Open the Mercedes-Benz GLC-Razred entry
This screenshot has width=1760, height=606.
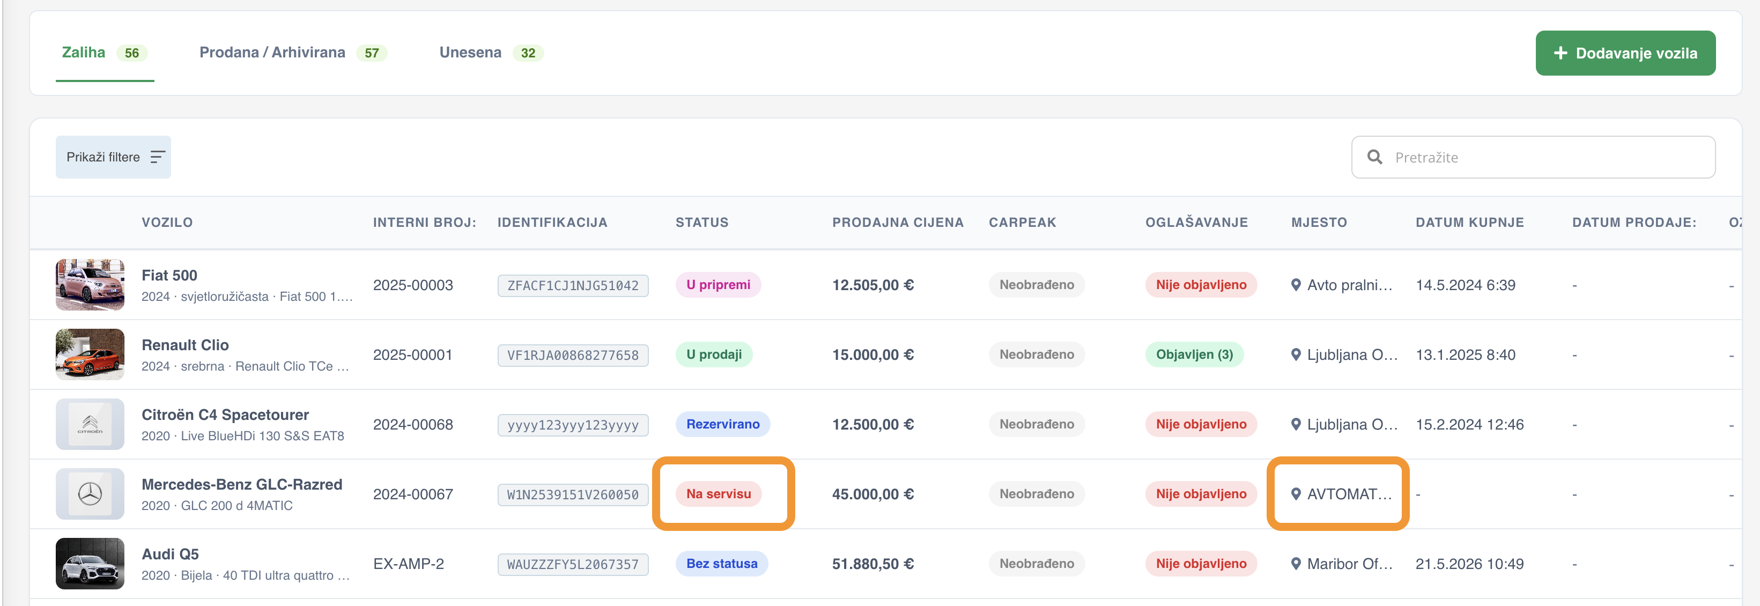click(x=242, y=484)
